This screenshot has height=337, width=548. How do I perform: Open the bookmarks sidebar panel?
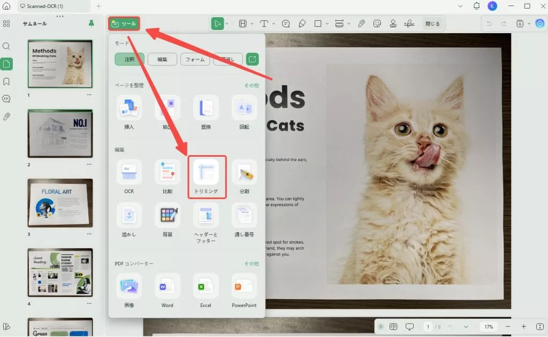pos(6,81)
